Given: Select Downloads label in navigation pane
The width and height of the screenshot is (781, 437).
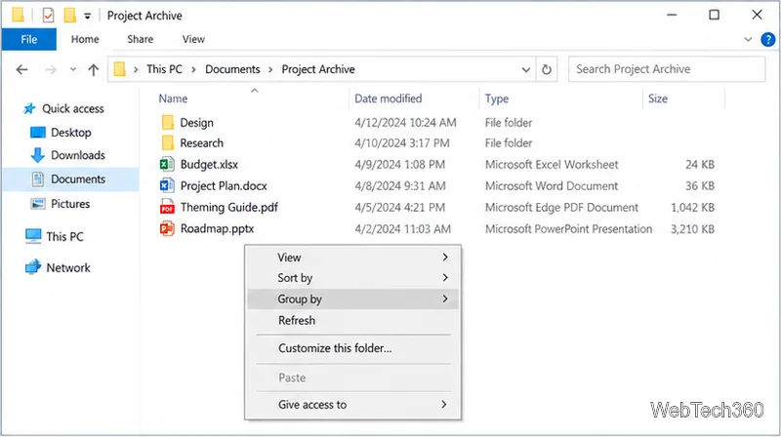Looking at the screenshot, I should click(78, 155).
